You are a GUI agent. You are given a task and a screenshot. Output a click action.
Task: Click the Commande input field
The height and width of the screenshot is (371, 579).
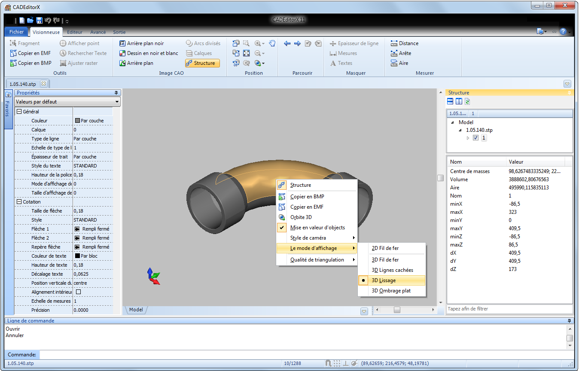pyautogui.click(x=301, y=355)
